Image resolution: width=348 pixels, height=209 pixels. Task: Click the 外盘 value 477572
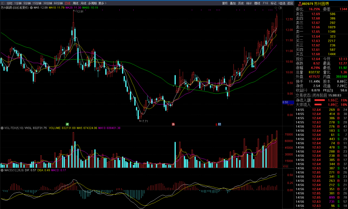point(314,76)
